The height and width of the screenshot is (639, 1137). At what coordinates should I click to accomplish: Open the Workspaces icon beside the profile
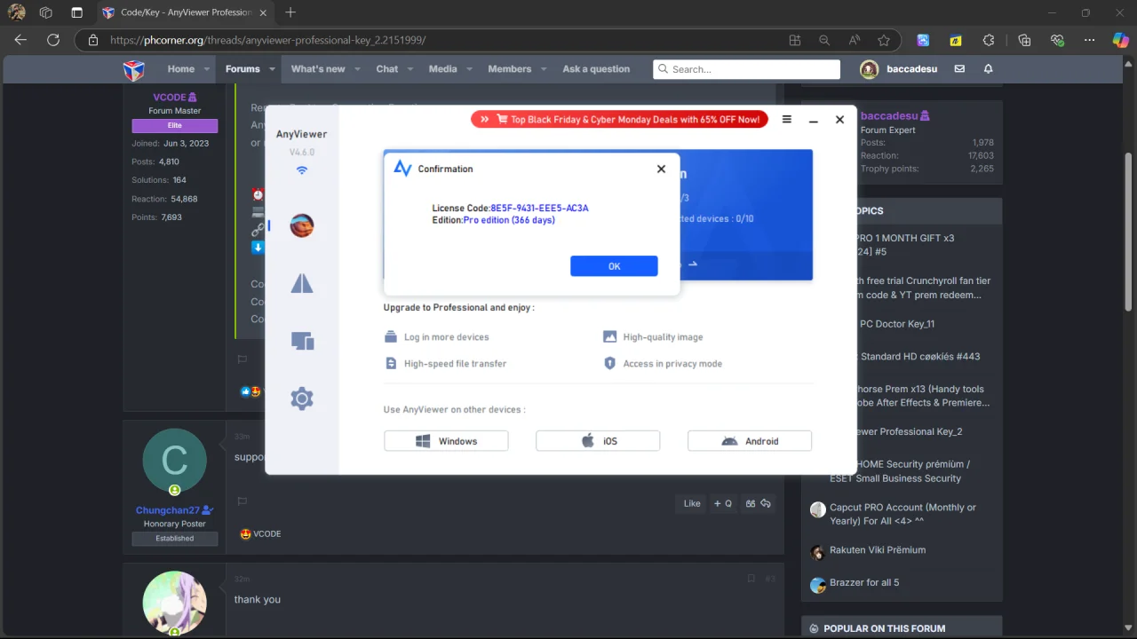pyautogui.click(x=46, y=12)
